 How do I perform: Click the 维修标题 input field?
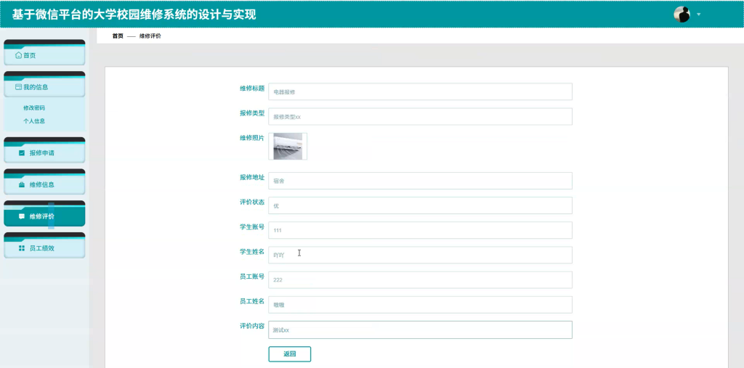(x=420, y=92)
